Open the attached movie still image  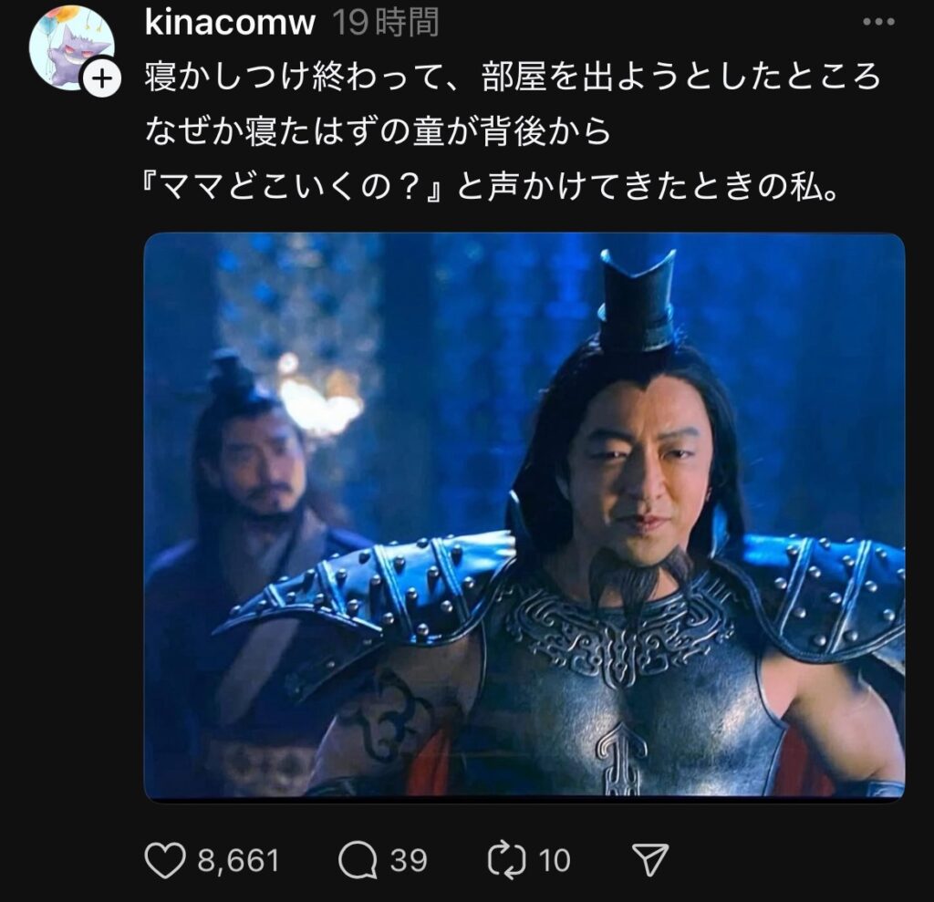click(524, 515)
